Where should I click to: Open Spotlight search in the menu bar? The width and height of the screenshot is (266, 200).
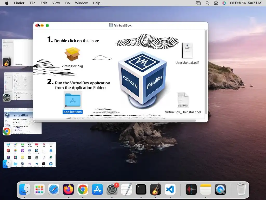pos(207,3)
